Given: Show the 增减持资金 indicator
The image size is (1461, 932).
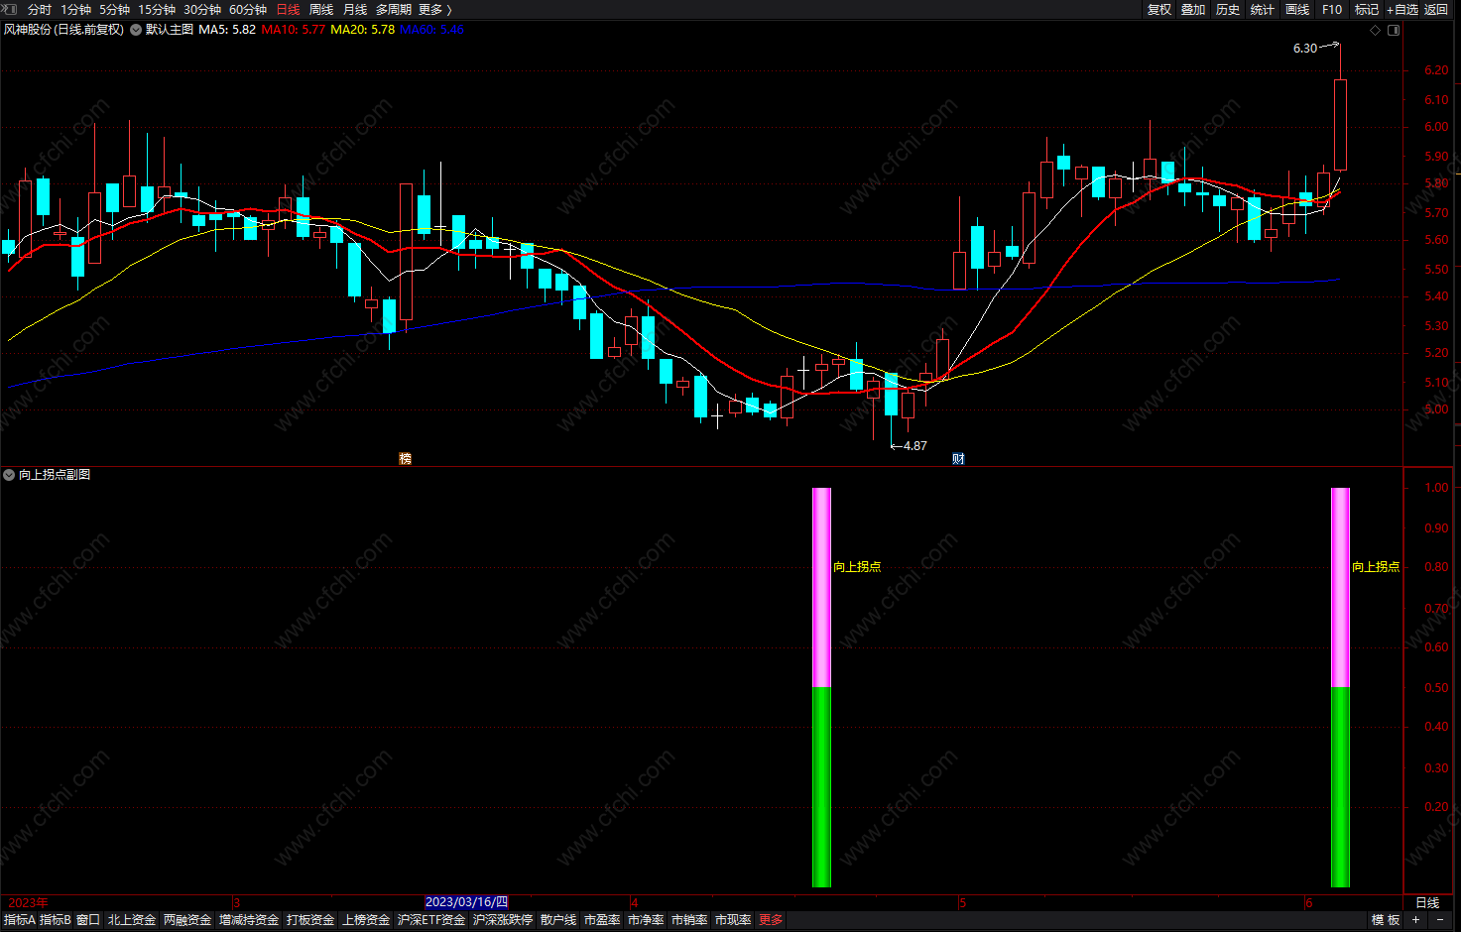Looking at the screenshot, I should pos(249,920).
